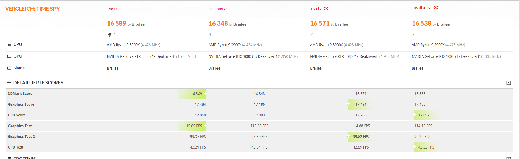The width and height of the screenshot is (520, 159).
Task: Click the CPU chip icon
Action: (x=10, y=44)
